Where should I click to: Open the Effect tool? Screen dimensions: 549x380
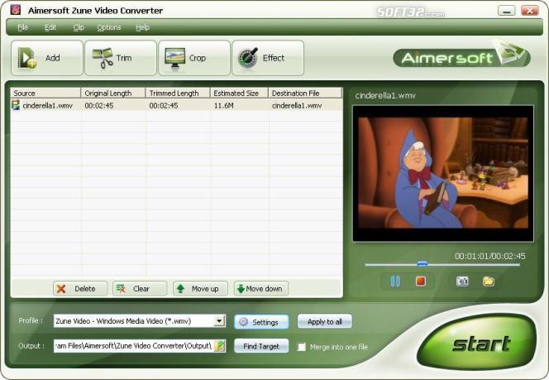(268, 58)
